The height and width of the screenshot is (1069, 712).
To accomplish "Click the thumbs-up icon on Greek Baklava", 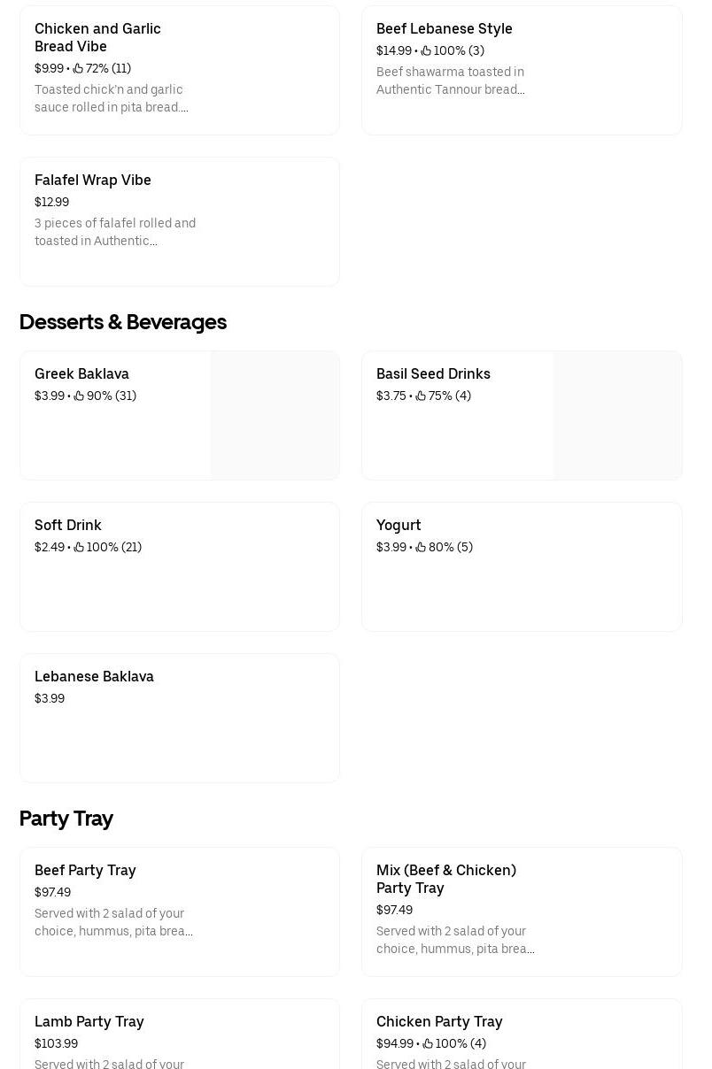I will [x=80, y=396].
